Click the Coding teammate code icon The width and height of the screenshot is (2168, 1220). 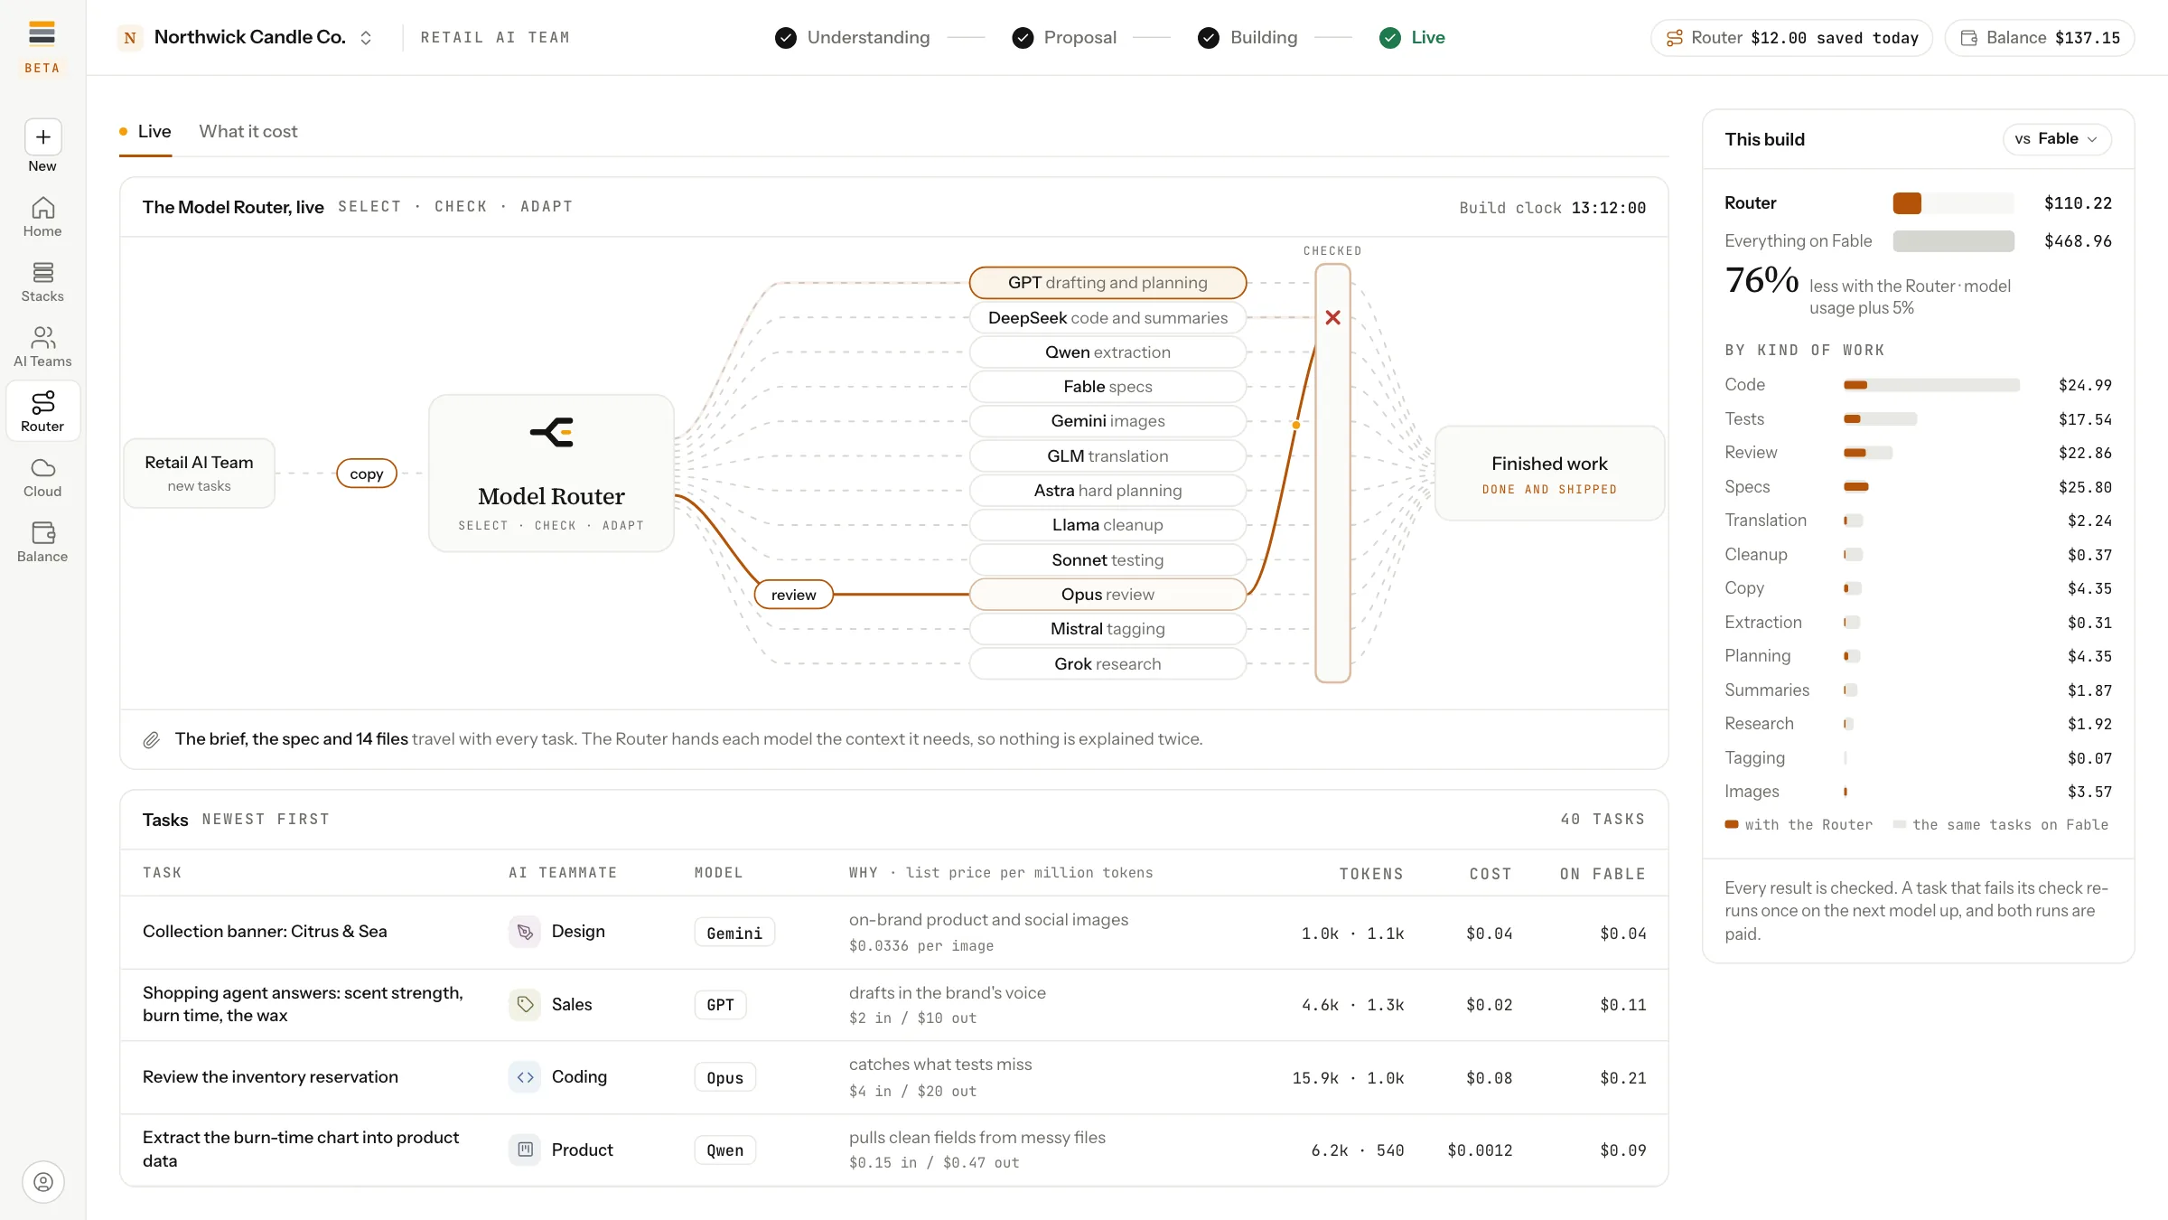pyautogui.click(x=525, y=1077)
